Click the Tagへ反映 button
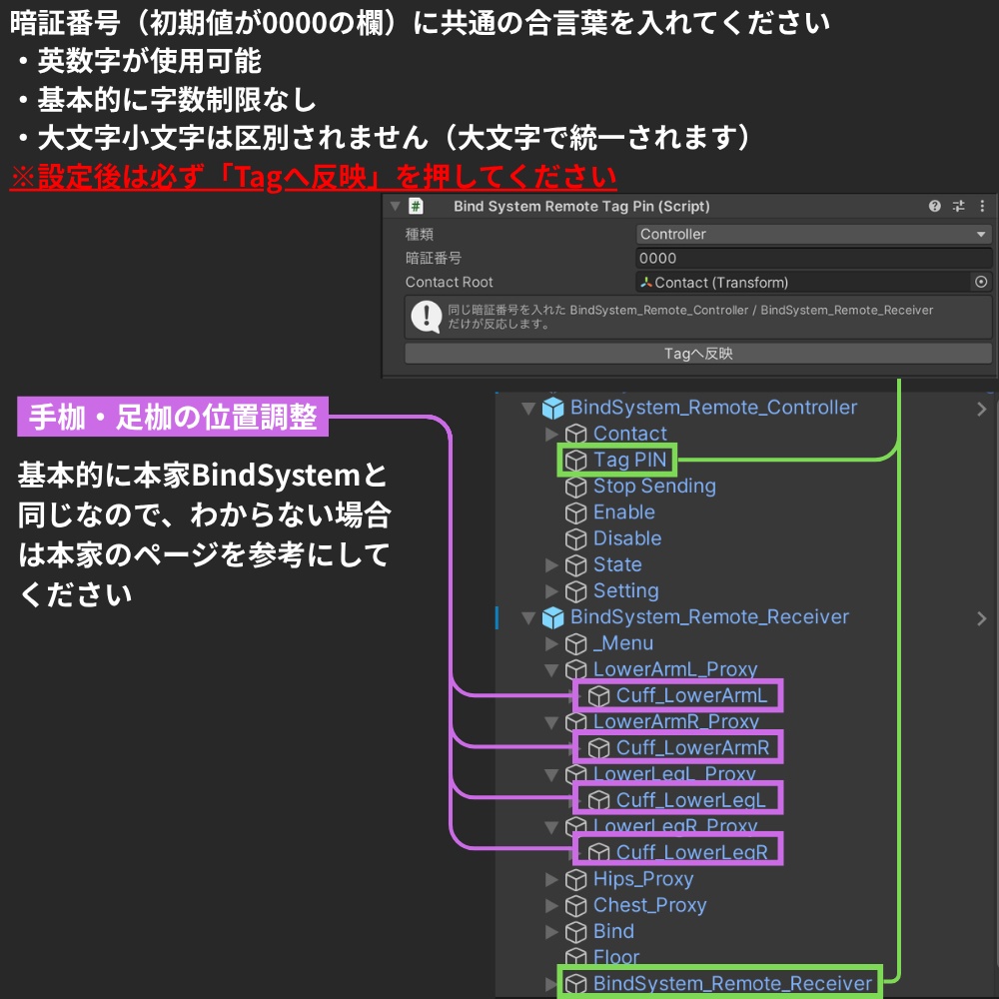 698,354
